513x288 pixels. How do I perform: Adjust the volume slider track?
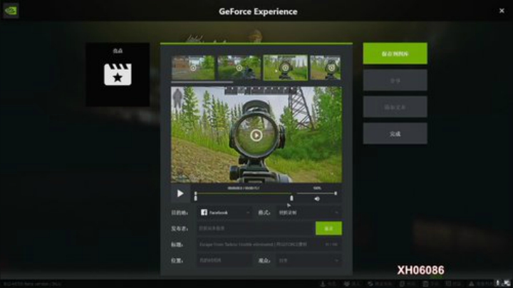[316, 193]
